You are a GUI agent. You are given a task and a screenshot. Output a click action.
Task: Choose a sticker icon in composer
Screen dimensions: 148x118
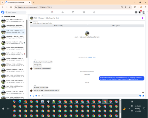pos(36,96)
